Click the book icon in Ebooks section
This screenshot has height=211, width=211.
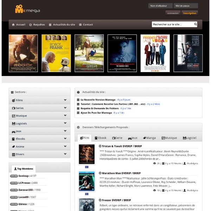click(13, 139)
